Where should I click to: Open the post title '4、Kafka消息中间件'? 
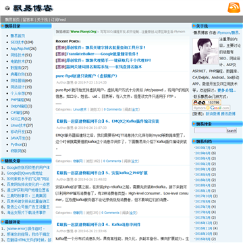[98, 225]
